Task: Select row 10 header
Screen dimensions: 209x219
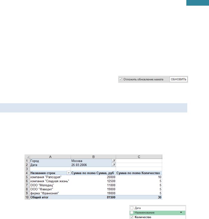Action: pos(27,197)
